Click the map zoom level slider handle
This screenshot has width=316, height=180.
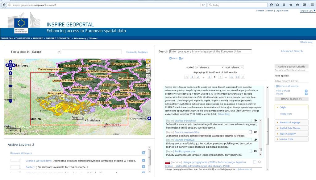pyautogui.click(x=10, y=86)
